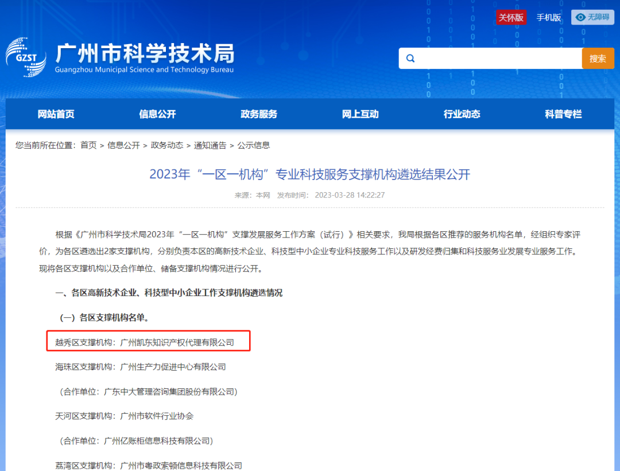Image resolution: width=620 pixels, height=471 pixels.
Task: Click the magnifier icon in search box
Action: (x=410, y=59)
